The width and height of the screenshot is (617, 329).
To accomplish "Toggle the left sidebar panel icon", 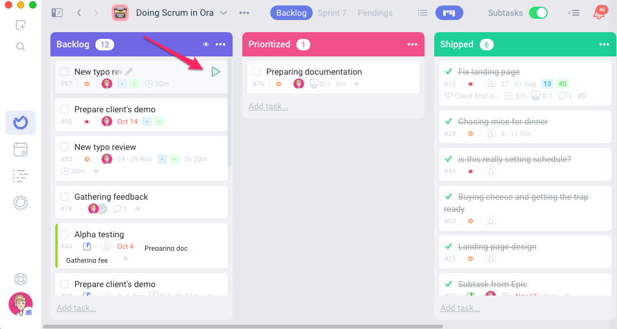I will (57, 13).
